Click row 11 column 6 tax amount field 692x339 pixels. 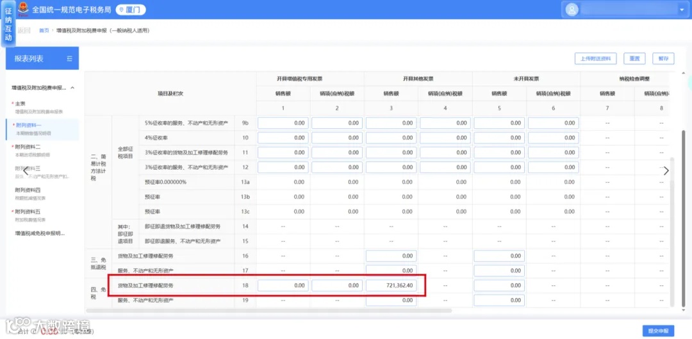click(x=554, y=153)
